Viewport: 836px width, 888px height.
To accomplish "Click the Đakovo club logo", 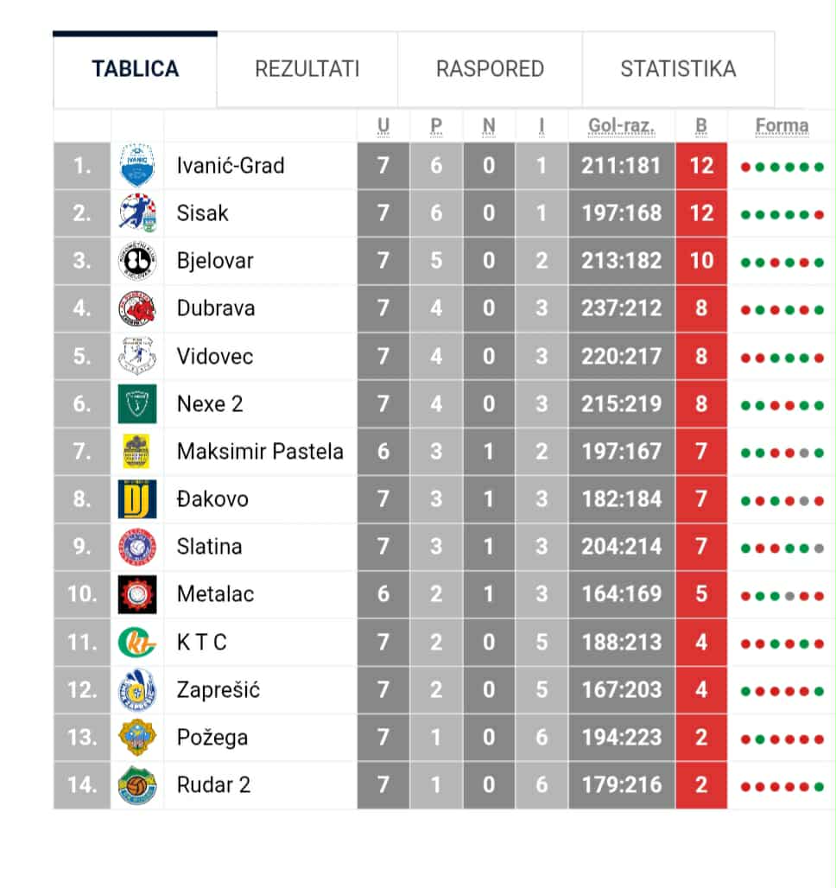I will point(137,498).
